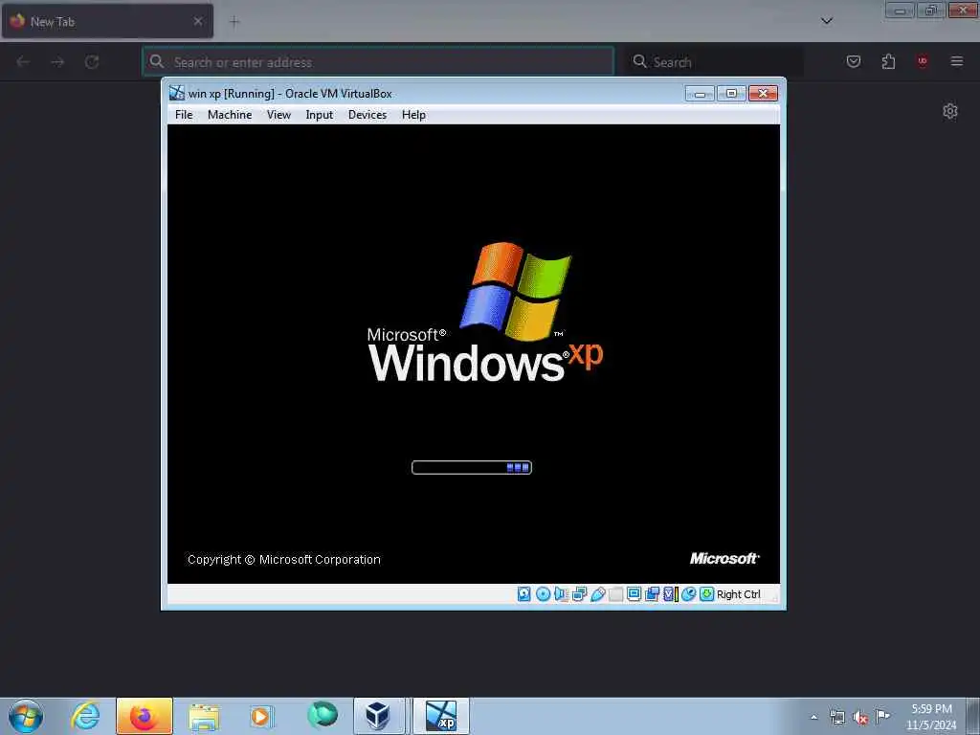The height and width of the screenshot is (735, 980).
Task: Click the greyed shared folders indicator in status bar
Action: [x=615, y=593]
